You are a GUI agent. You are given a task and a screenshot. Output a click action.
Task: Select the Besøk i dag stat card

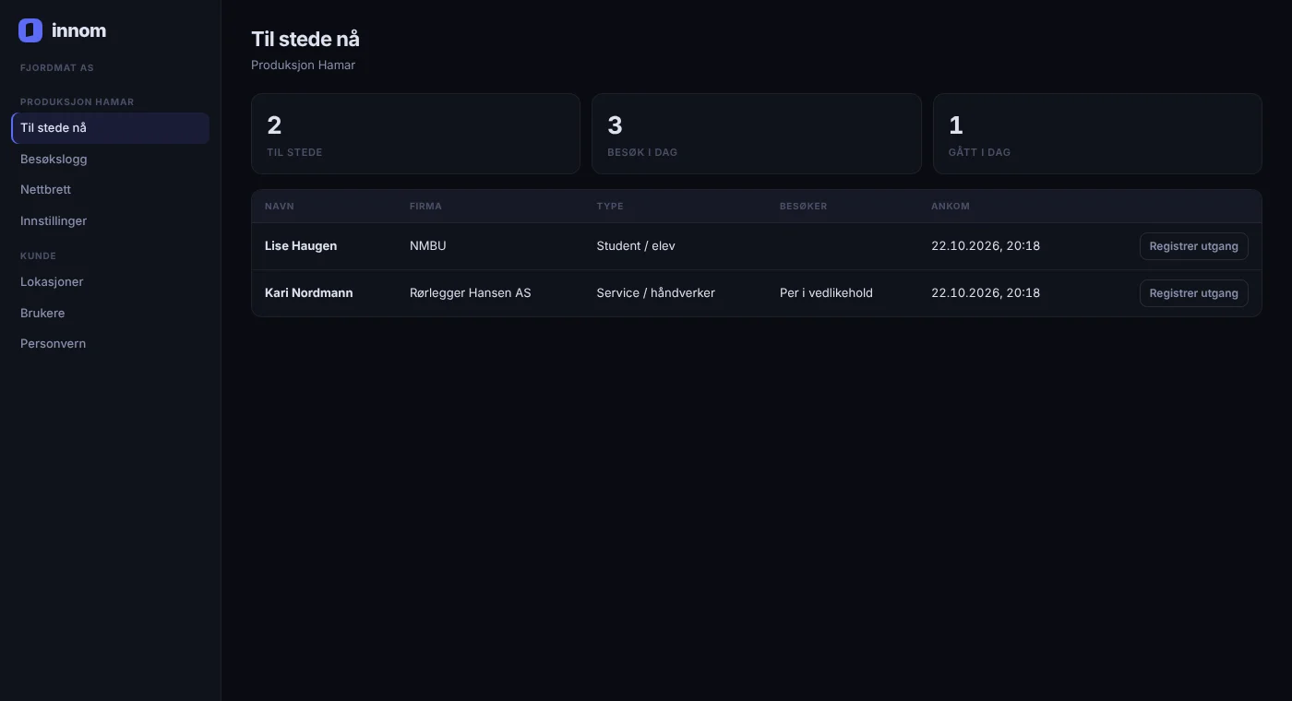[x=757, y=134]
